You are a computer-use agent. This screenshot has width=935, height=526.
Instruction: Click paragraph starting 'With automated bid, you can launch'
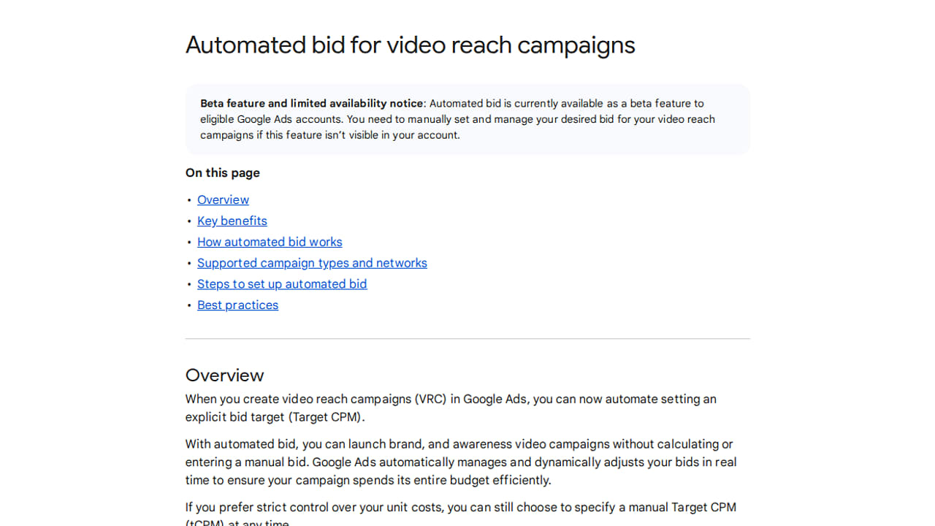tap(461, 462)
